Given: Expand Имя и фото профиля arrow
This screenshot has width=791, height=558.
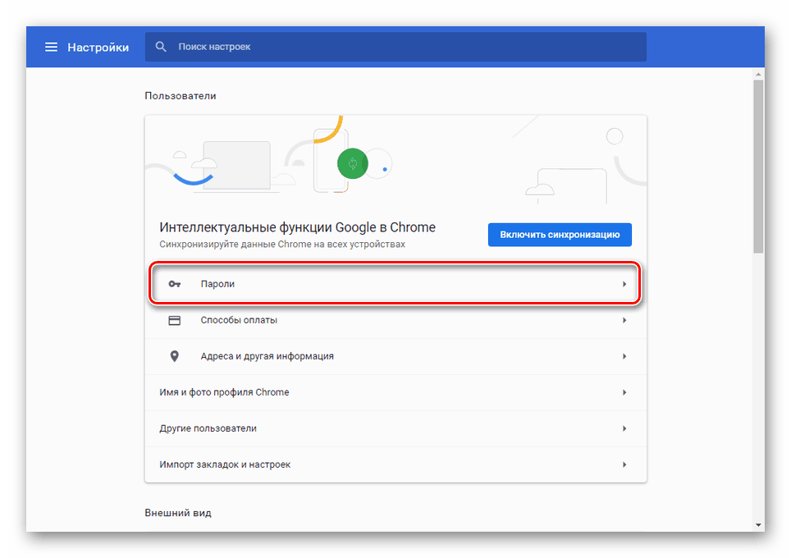Looking at the screenshot, I should point(624,392).
